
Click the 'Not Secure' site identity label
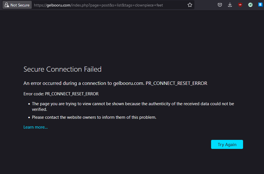20,5
